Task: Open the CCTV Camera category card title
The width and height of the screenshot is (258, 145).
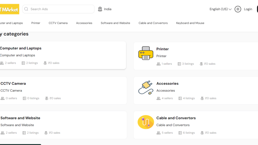Action: [13, 84]
